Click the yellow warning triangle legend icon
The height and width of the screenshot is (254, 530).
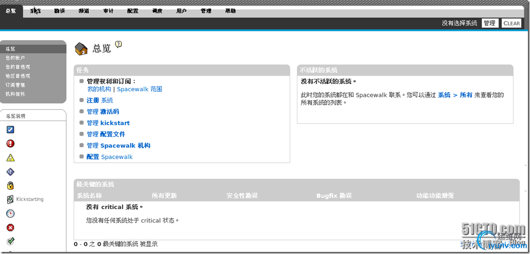(x=10, y=158)
